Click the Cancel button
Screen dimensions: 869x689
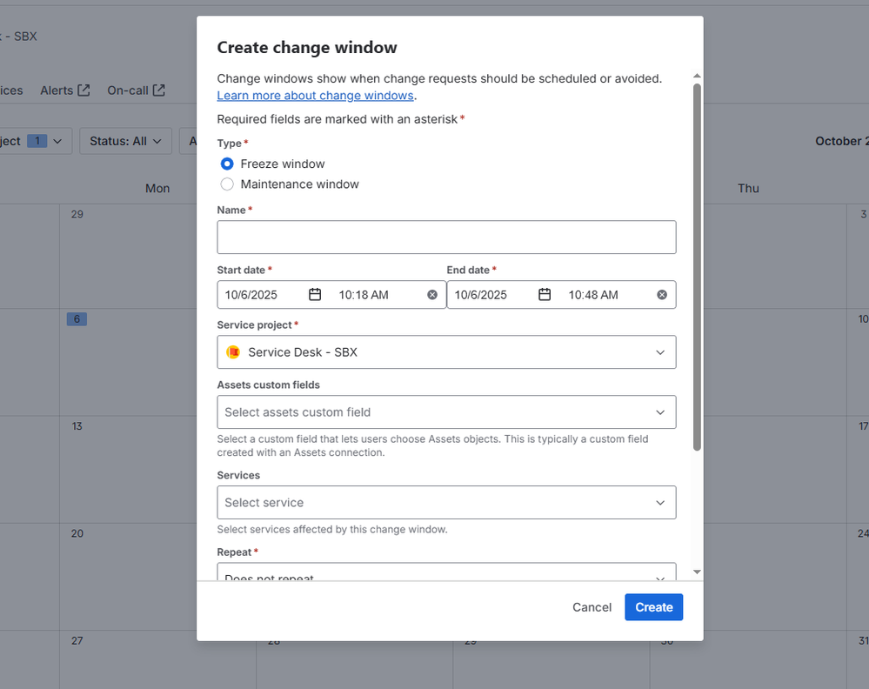pos(592,607)
